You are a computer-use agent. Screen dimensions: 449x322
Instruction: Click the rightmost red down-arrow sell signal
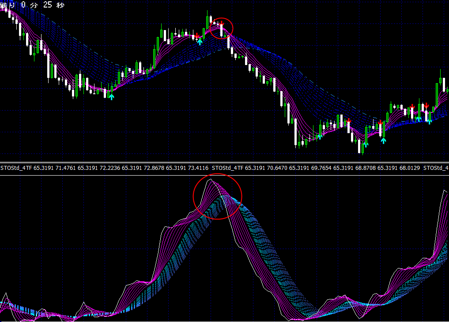tap(426, 106)
